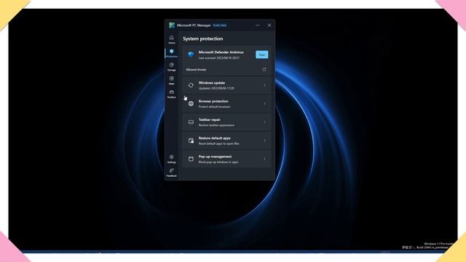Screen dimensions: 466x262
Task: Open Allowed threats external link icon
Action: pos(264,70)
